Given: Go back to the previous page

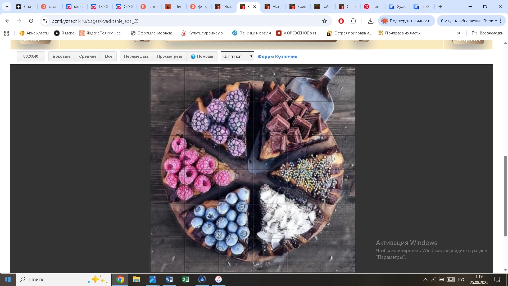Looking at the screenshot, I should (x=7, y=21).
